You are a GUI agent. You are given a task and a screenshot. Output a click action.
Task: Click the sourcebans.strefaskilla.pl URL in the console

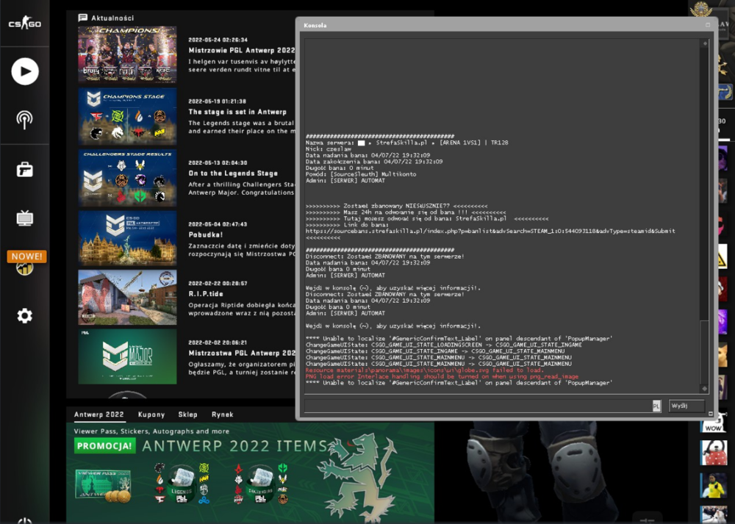click(x=490, y=231)
